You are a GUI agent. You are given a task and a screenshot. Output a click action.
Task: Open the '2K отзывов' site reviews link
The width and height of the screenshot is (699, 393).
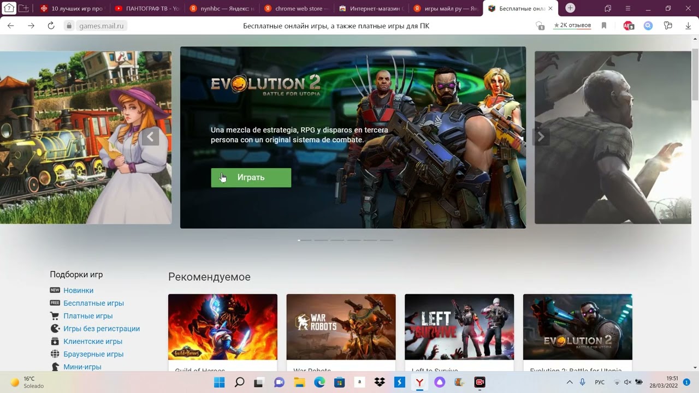pyautogui.click(x=572, y=25)
